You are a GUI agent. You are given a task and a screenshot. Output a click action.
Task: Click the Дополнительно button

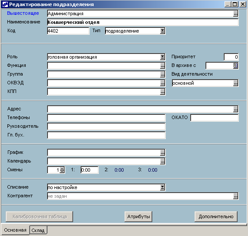(x=216, y=216)
